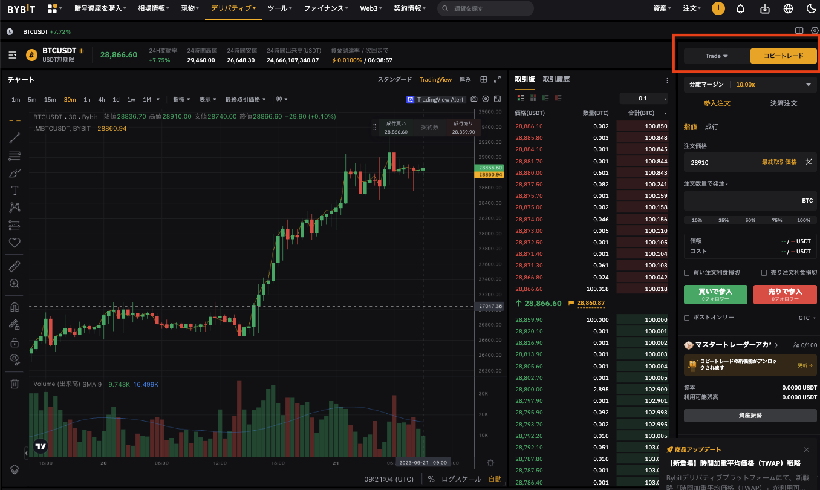Image resolution: width=820 pixels, height=490 pixels.
Task: Open the trend line drawing tool
Action: tap(15, 138)
